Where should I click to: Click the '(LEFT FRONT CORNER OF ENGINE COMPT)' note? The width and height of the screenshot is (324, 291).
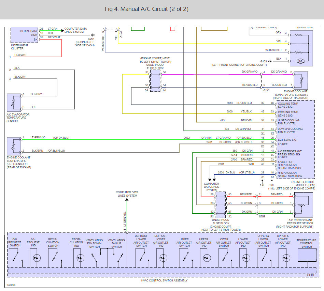click(x=239, y=65)
